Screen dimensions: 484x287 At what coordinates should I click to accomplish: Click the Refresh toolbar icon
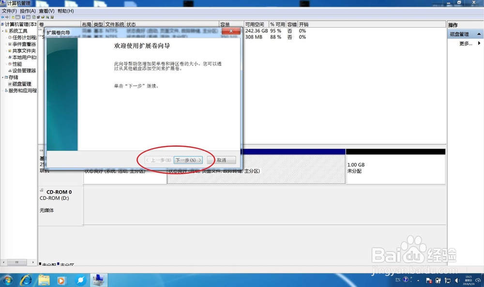[x=34, y=17]
